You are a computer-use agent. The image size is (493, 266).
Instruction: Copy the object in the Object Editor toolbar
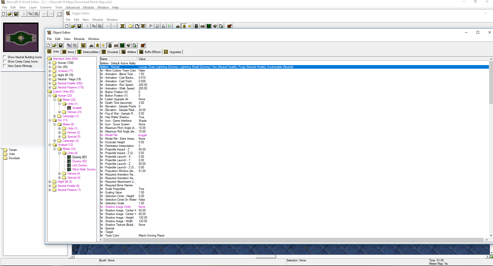point(69,45)
